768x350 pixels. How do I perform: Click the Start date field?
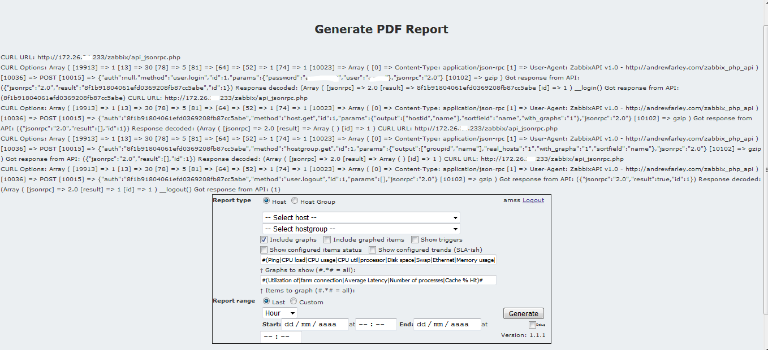(315, 325)
